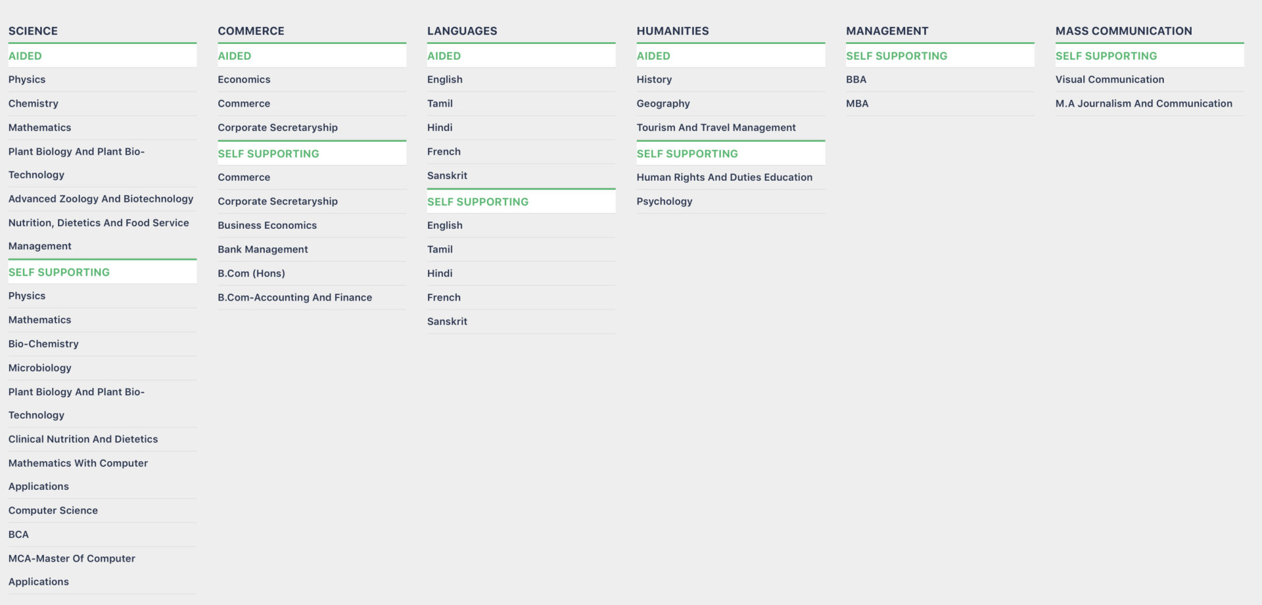This screenshot has height=605, width=1262.
Task: Open Mathematics under Science Aided
Action: coord(39,128)
